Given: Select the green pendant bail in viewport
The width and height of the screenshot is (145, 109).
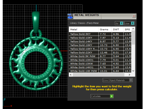Looking at the screenshot, I should 36,22.
